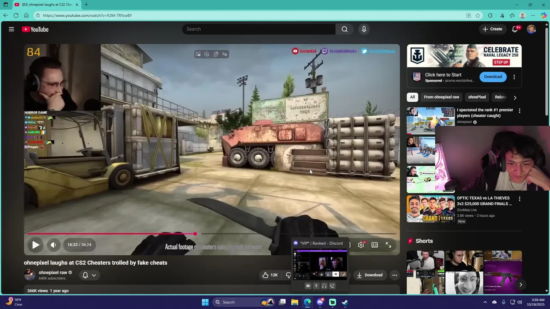Open Edge settings and more menu
This screenshot has height=309, width=550.
[x=533, y=15]
